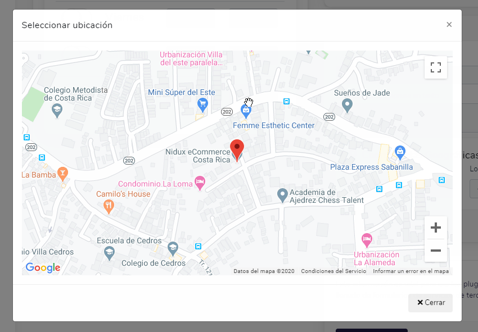
Task: Select the Condominio La Loma lodging pin
Action: coord(200,183)
